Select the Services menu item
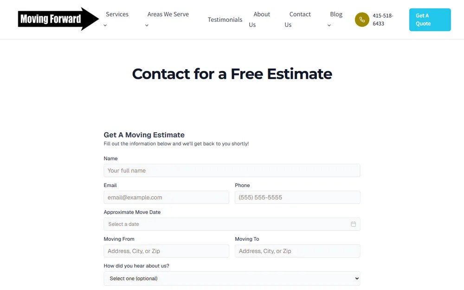 pos(117,14)
